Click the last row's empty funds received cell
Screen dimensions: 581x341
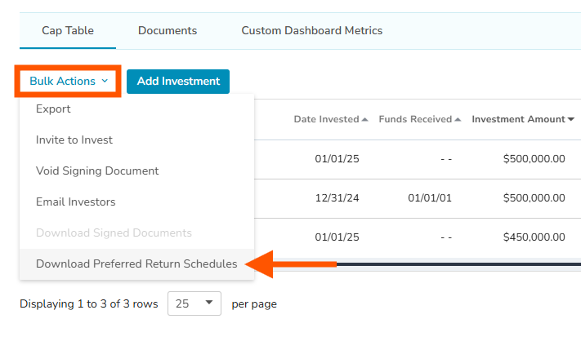click(445, 237)
